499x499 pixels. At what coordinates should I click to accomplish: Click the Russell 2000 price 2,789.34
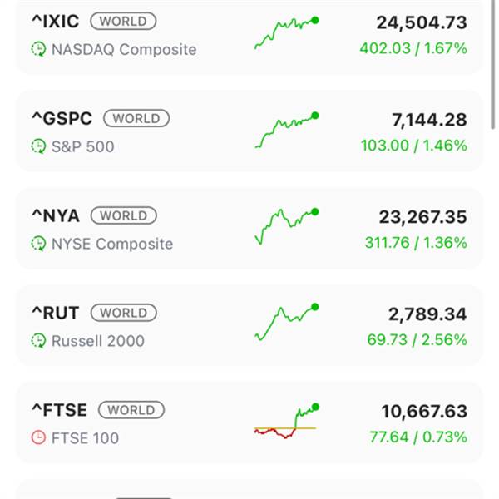pyautogui.click(x=427, y=314)
